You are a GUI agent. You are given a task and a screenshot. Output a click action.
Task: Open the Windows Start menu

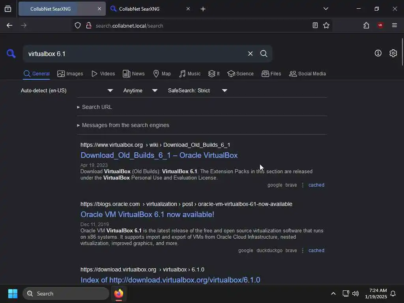pos(13,294)
